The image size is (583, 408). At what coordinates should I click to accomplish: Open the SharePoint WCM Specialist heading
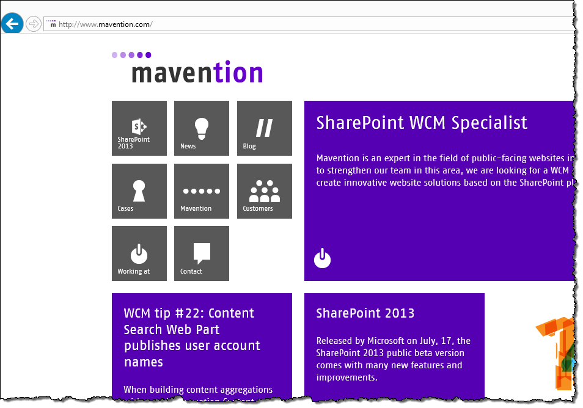pos(422,123)
